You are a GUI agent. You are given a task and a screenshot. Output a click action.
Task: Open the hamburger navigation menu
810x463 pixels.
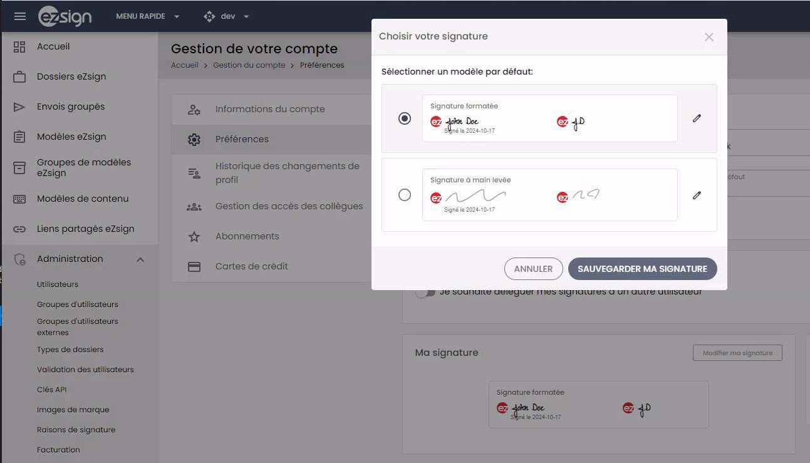point(20,16)
